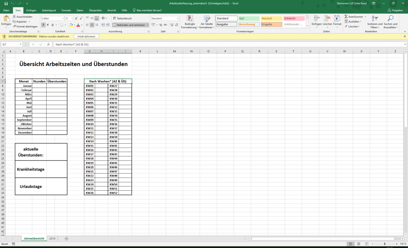Click the Kopieren icon
Image resolution: width=408 pixels, height=248 pixels.
tap(14, 21)
